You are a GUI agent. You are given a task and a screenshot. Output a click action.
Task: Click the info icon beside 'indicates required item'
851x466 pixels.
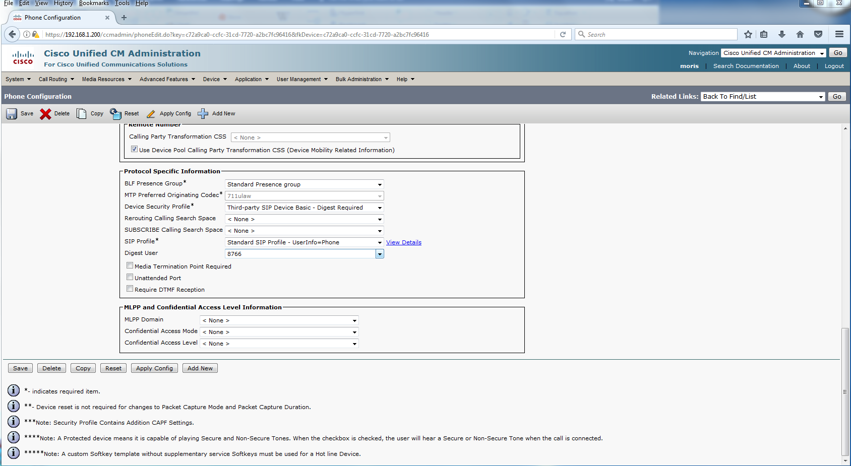tap(14, 390)
